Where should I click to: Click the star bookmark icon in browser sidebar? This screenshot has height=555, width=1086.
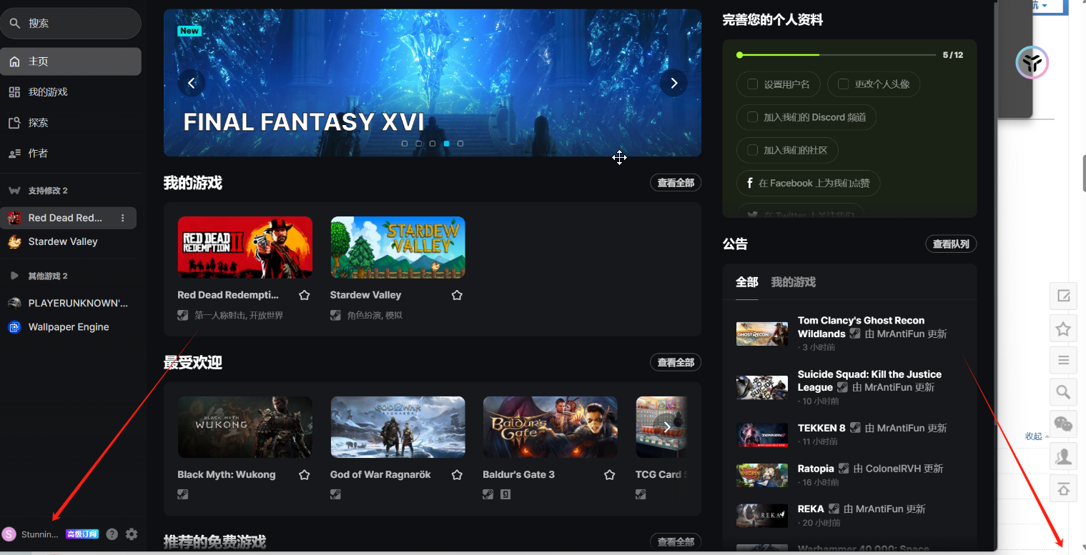click(1063, 329)
